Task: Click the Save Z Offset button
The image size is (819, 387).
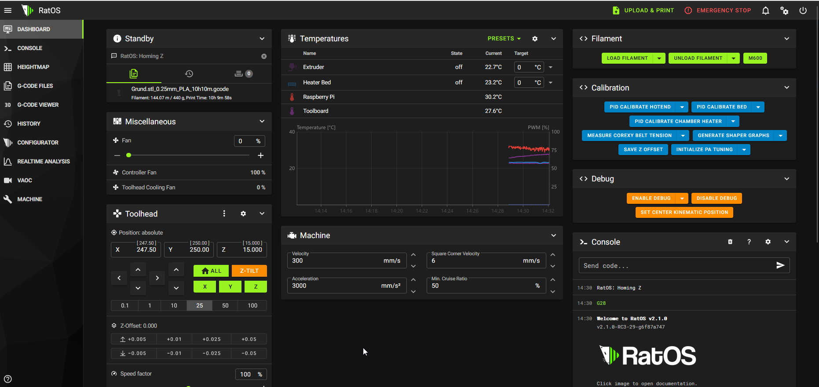Action: 643,150
